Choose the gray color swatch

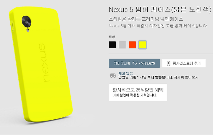coord(122,45)
